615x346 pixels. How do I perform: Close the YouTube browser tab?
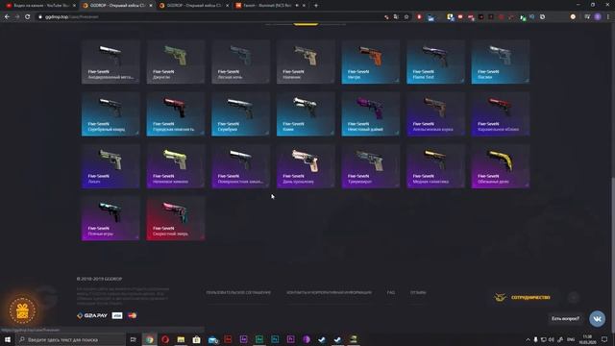click(x=74, y=6)
